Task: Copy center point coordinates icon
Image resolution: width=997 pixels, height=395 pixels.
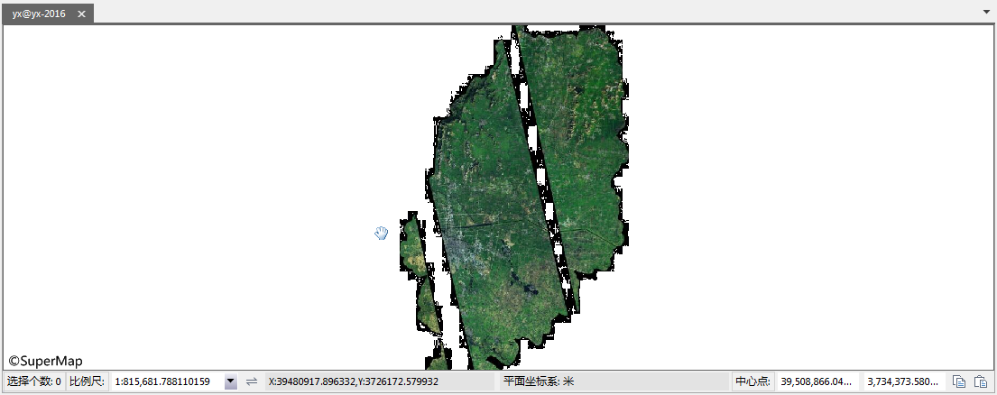Action: [959, 381]
